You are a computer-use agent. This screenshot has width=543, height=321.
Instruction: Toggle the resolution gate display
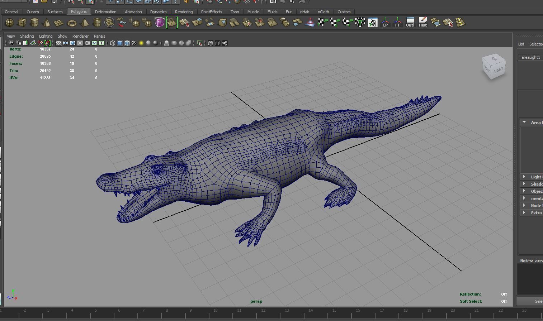(73, 43)
